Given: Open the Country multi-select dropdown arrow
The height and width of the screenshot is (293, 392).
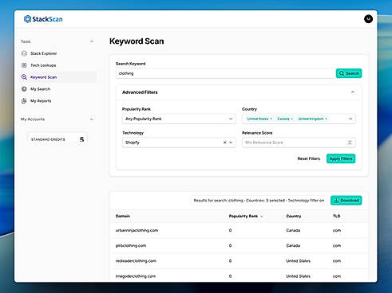Looking at the screenshot, I should [x=350, y=119].
